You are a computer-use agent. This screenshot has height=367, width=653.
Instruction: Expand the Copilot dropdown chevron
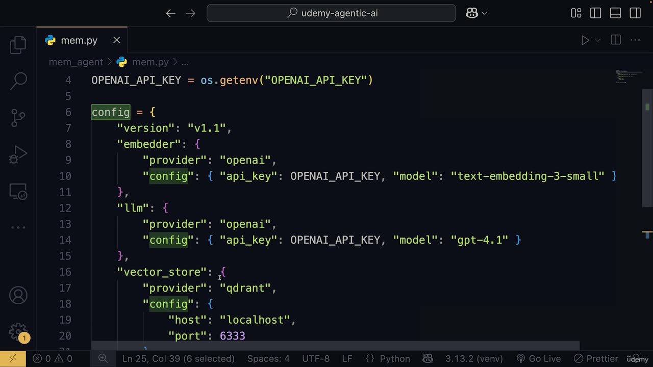(x=484, y=13)
